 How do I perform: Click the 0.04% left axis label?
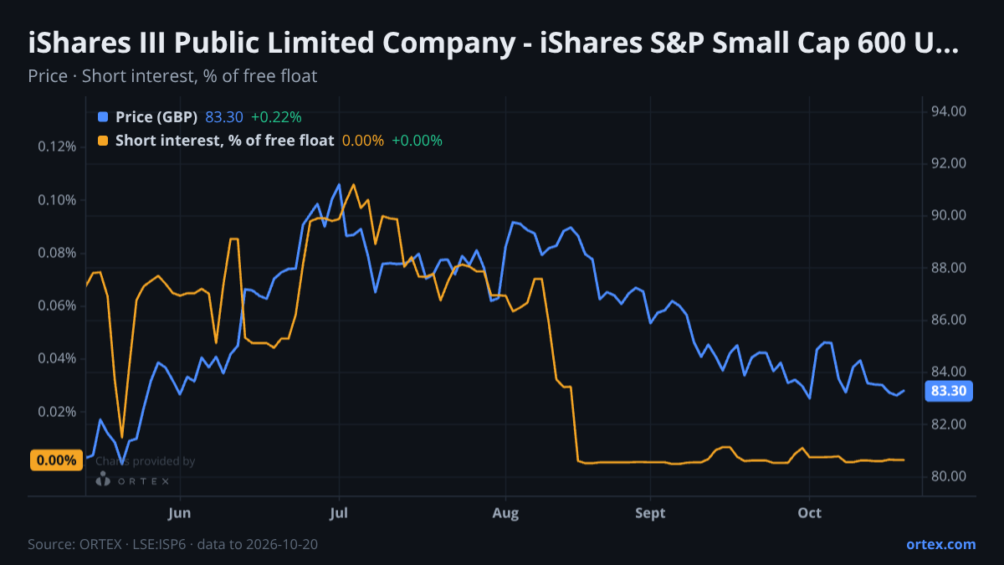pos(57,358)
